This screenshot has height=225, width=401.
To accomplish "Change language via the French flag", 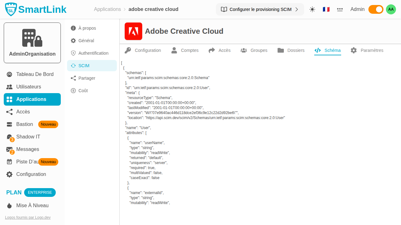I will point(326,9).
